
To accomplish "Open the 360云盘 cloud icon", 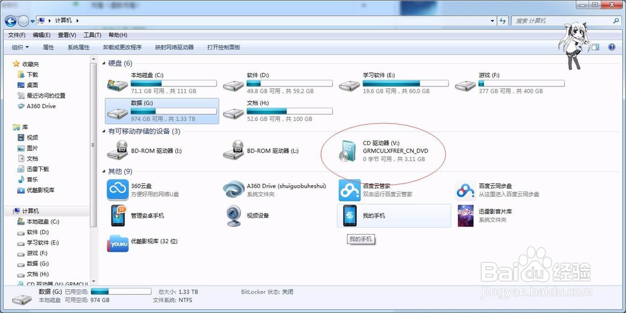I will [x=118, y=190].
